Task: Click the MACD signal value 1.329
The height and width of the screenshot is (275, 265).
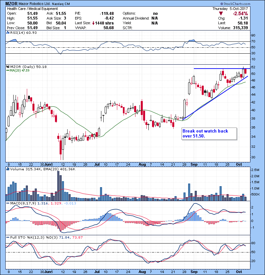Action: 56,203
